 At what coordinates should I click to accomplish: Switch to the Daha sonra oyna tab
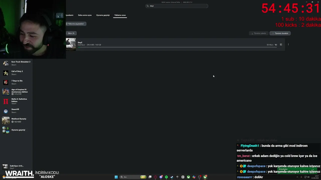85,15
